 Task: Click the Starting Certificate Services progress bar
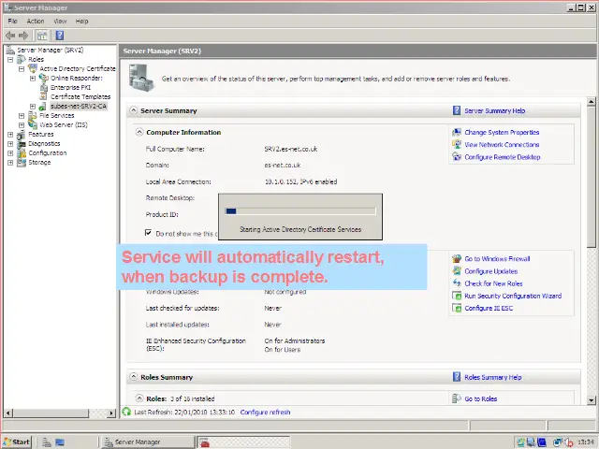(x=300, y=210)
